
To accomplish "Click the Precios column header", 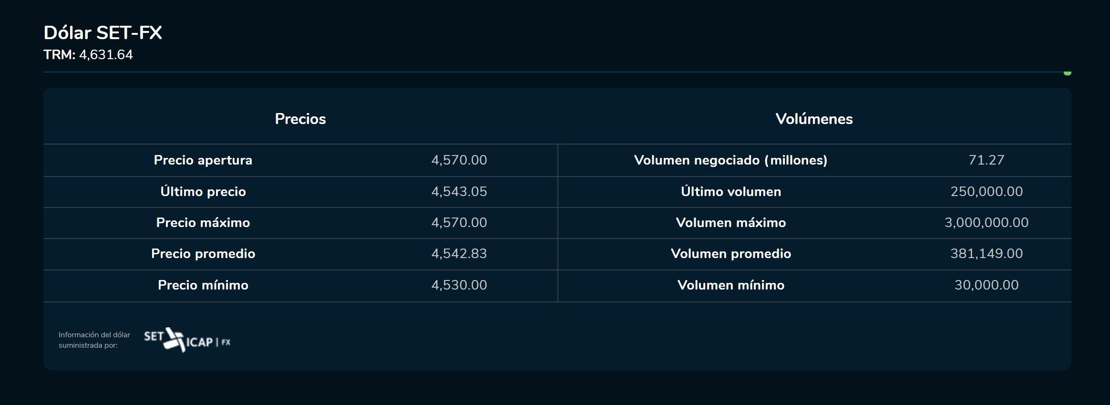I will [300, 119].
